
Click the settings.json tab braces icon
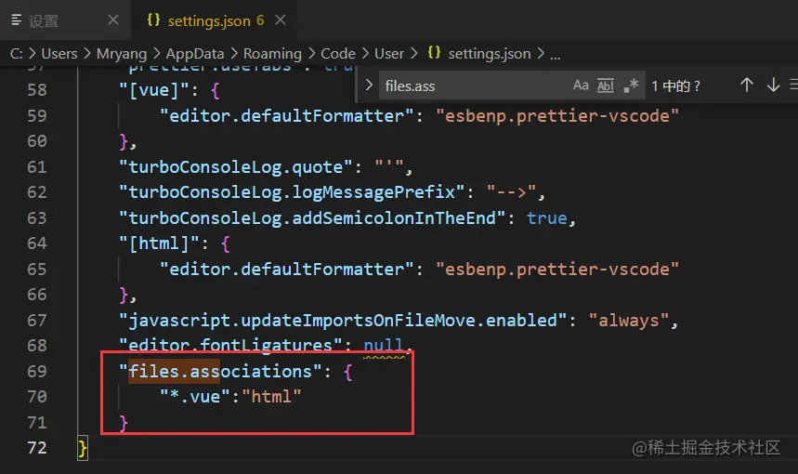153,20
